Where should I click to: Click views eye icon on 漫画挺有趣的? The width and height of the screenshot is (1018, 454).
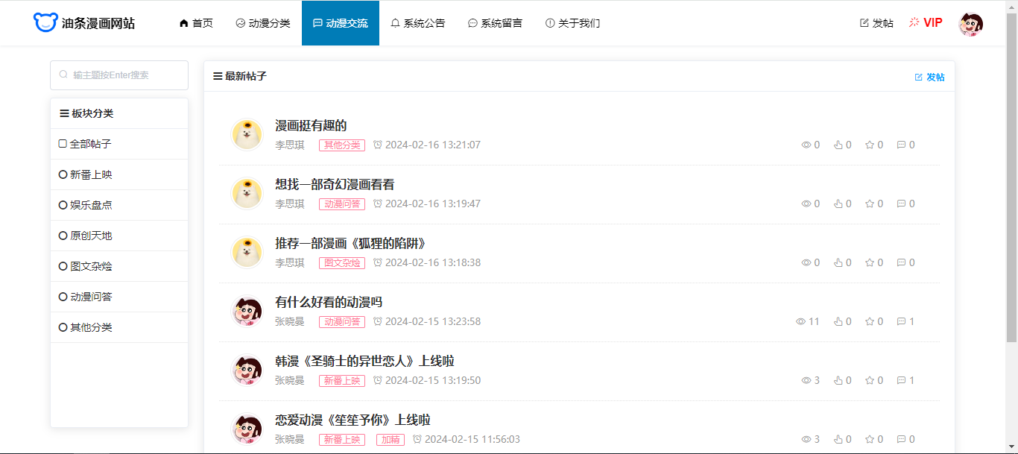tap(806, 145)
